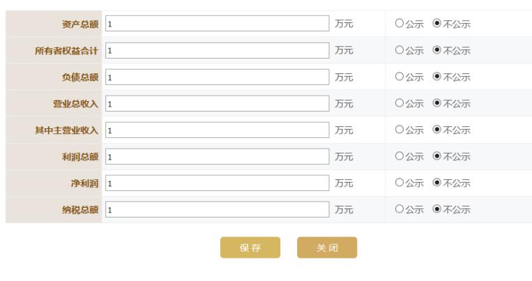532x281 pixels.
Task: Choose 公示 for 纳税总额
Action: point(400,209)
